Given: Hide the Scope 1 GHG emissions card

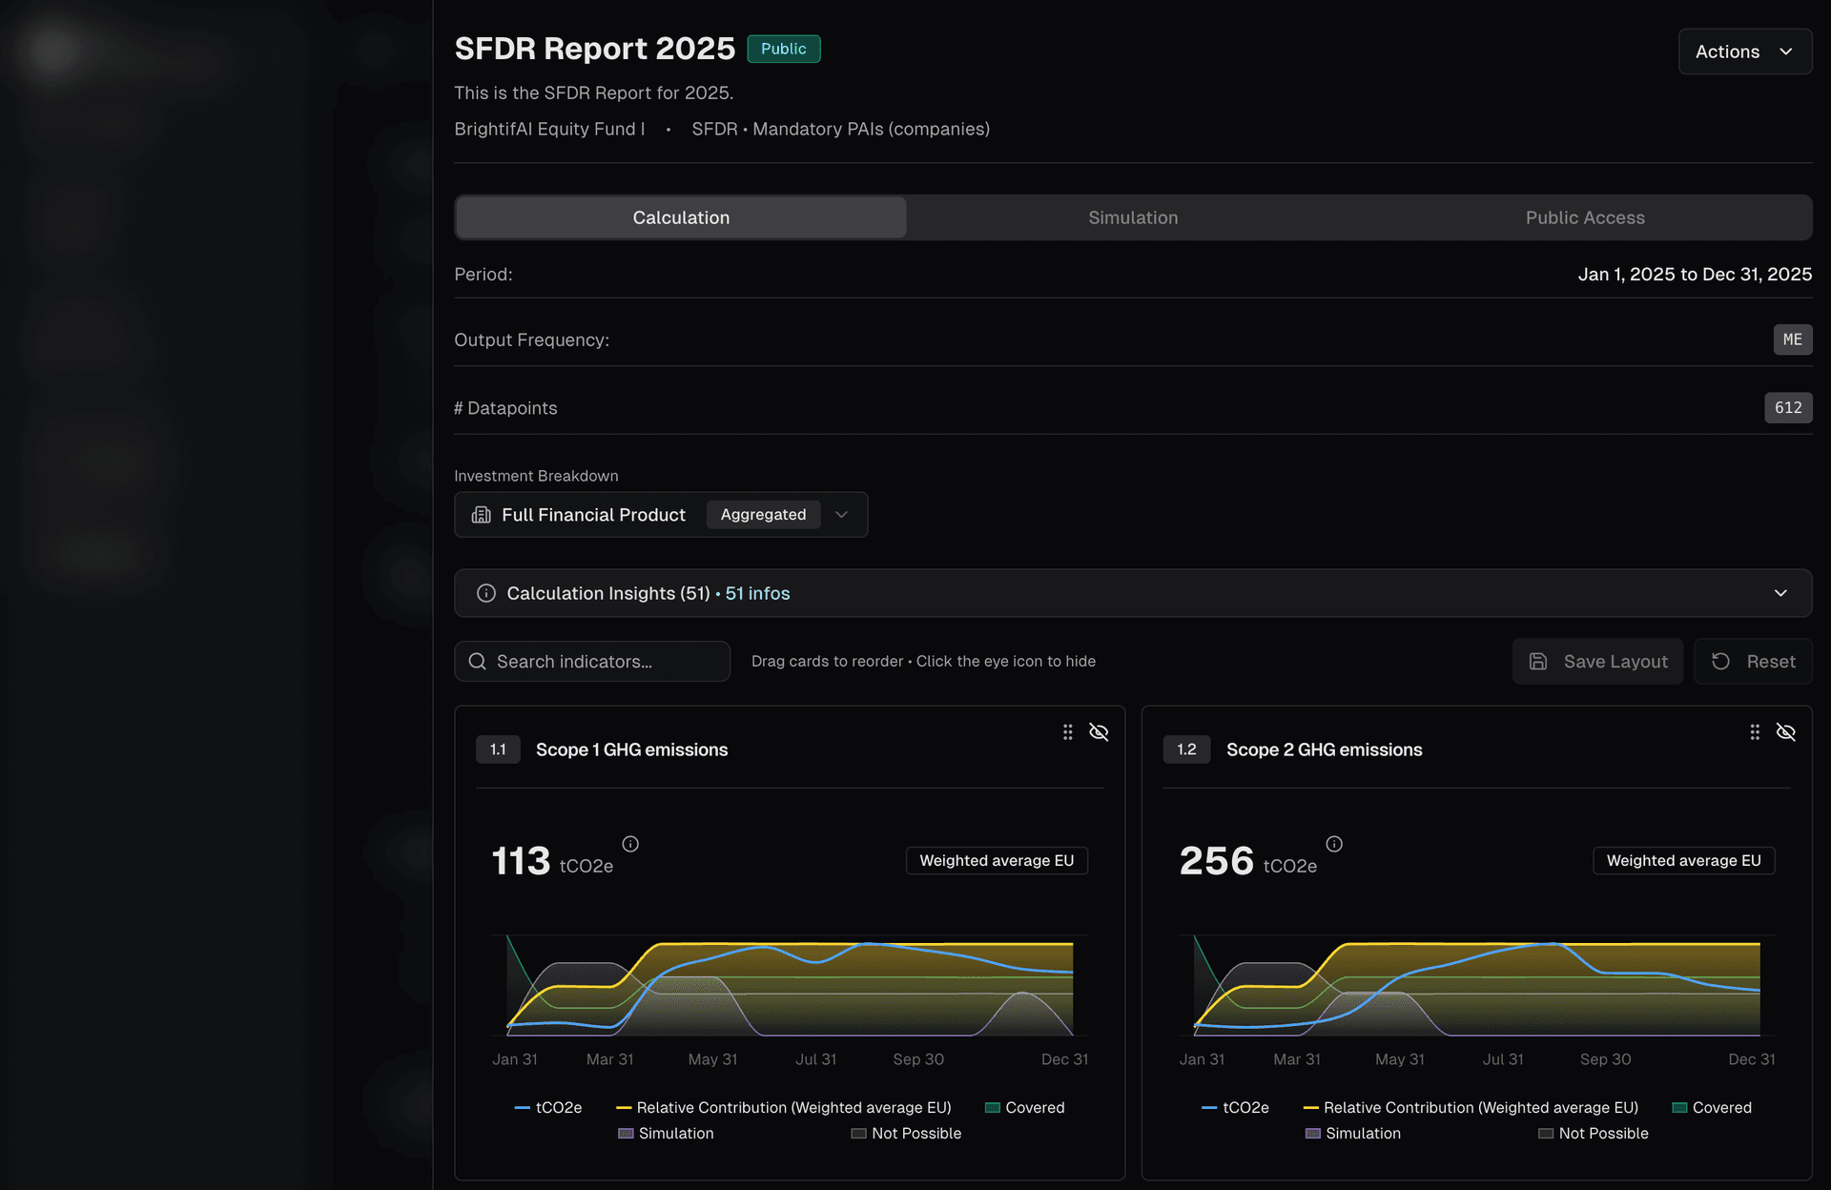Looking at the screenshot, I should (1099, 732).
